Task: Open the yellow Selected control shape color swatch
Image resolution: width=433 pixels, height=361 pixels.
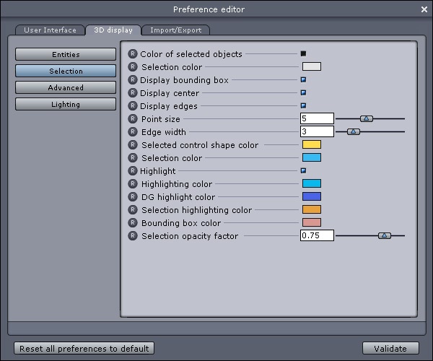Action: (312, 144)
